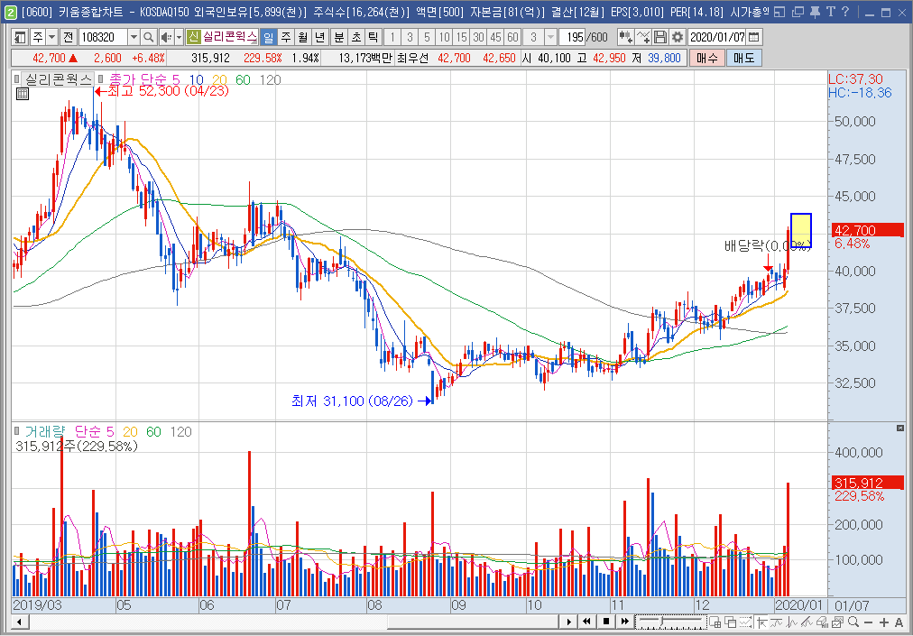Click the speaker sound icon in toolbar

tap(165, 37)
